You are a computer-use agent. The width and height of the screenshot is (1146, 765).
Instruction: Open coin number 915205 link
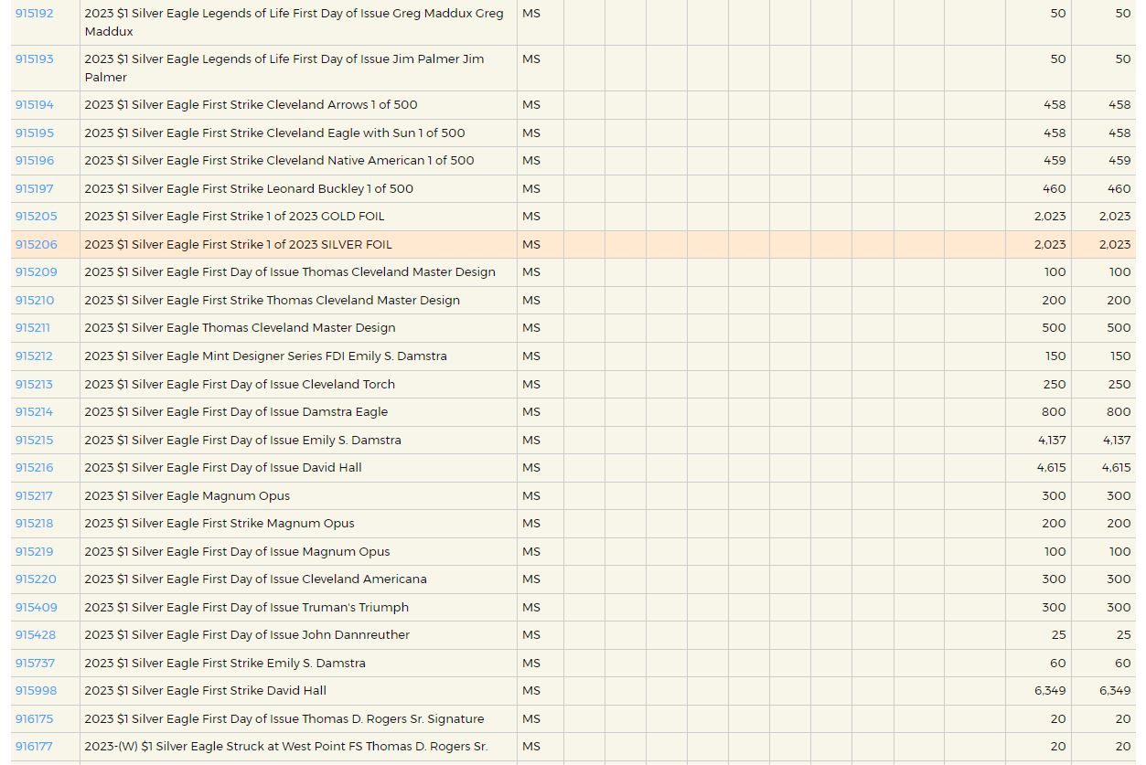coord(36,217)
